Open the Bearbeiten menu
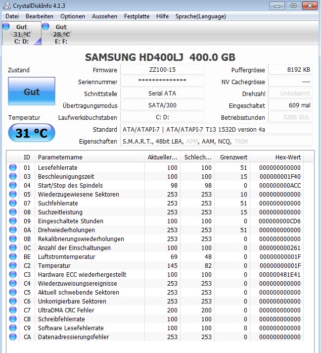The height and width of the screenshot is (353, 321). [x=40, y=16]
